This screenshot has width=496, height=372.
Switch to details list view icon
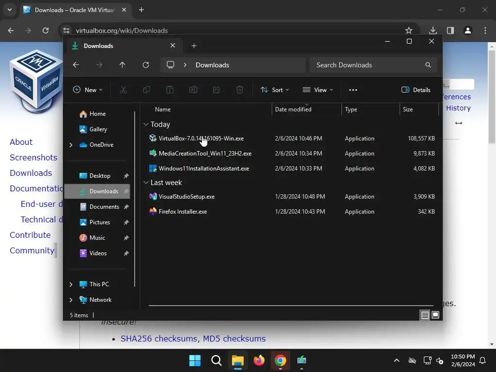click(x=425, y=315)
